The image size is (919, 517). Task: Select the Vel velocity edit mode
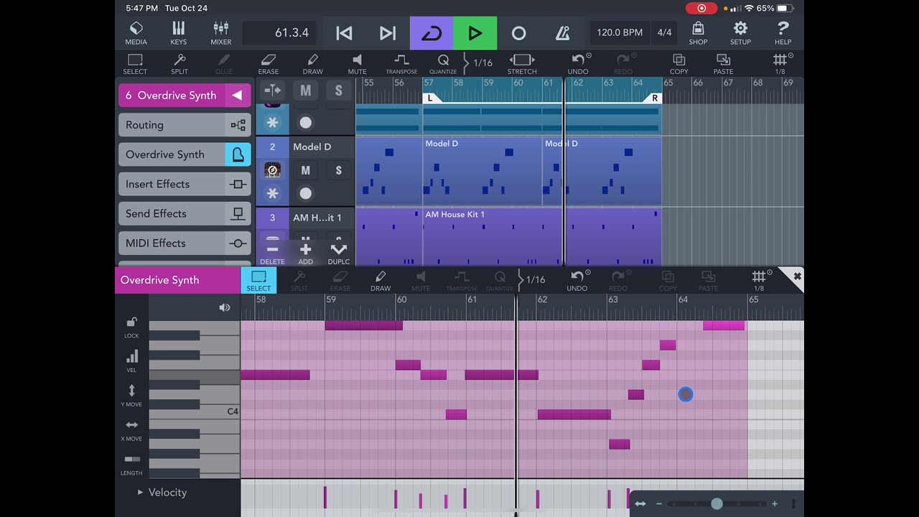(x=131, y=361)
